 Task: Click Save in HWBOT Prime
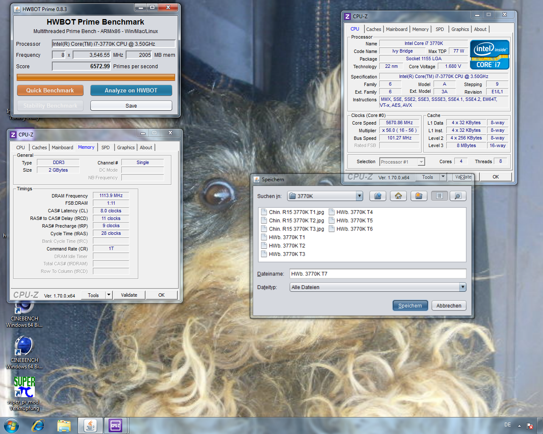click(x=131, y=106)
